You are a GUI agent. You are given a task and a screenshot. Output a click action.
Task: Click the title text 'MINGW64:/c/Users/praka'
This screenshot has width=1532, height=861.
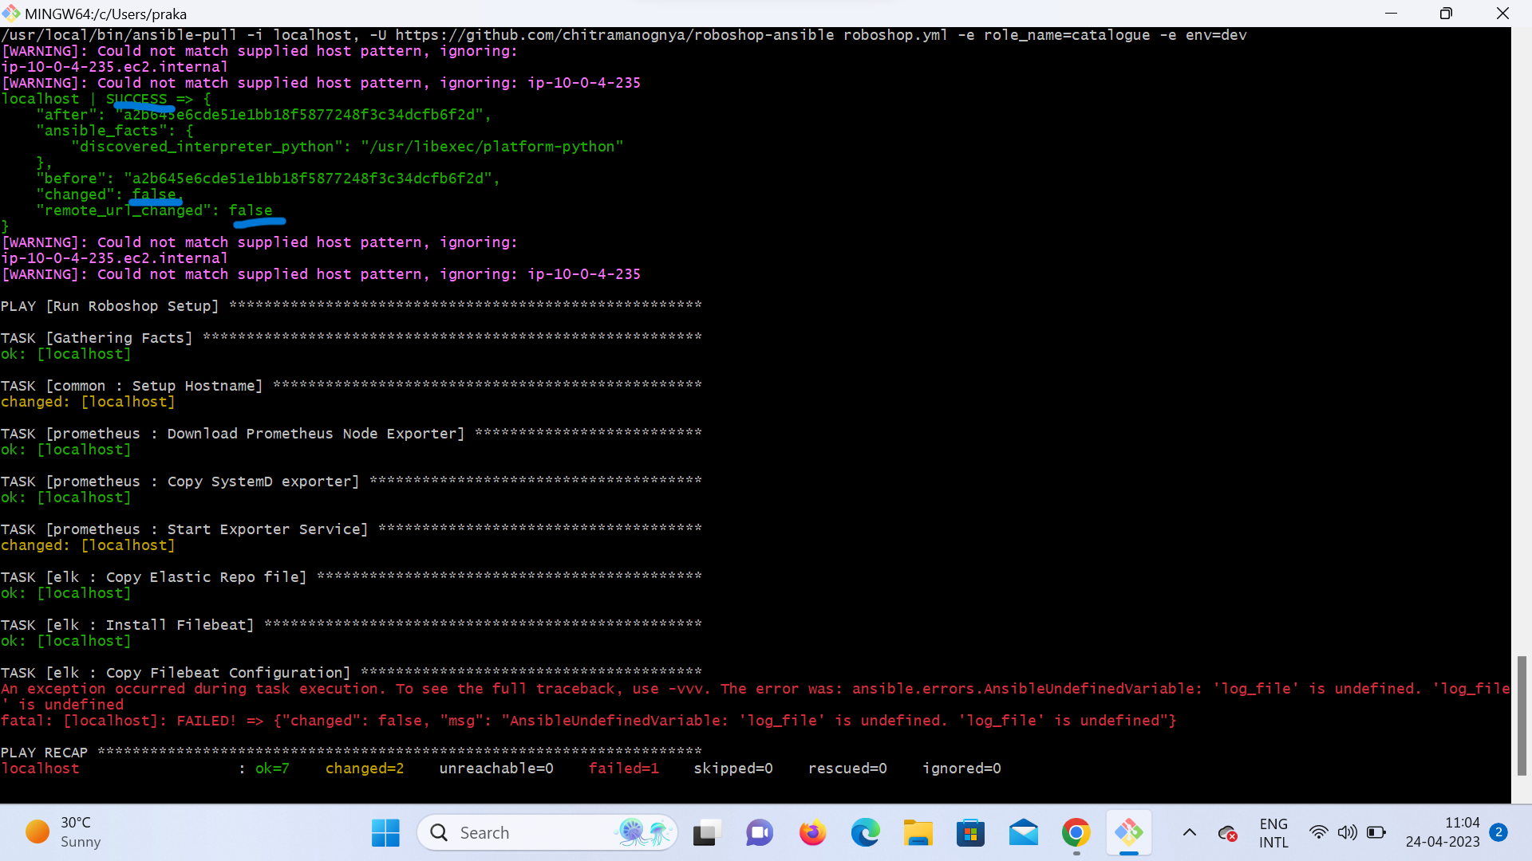click(x=105, y=14)
